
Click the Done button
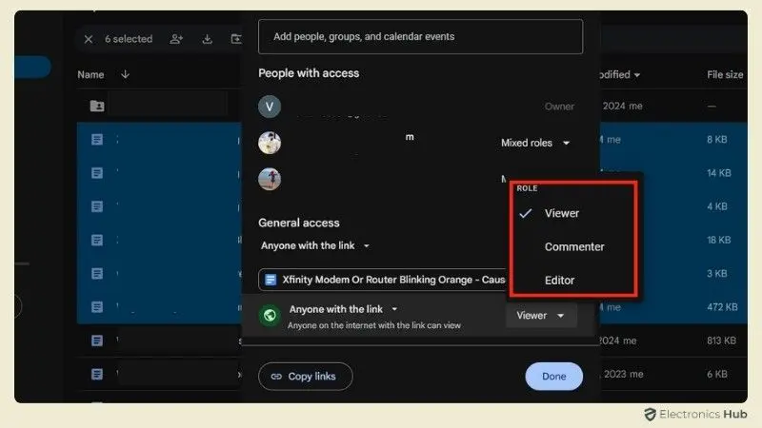click(554, 376)
